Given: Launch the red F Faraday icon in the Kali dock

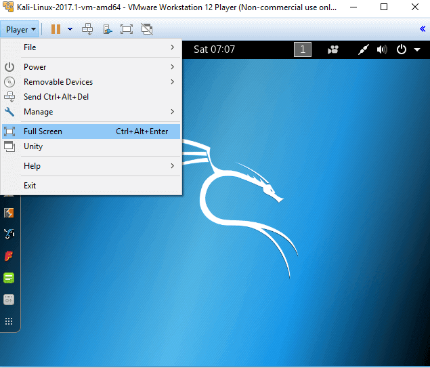Looking at the screenshot, I should point(9,255).
